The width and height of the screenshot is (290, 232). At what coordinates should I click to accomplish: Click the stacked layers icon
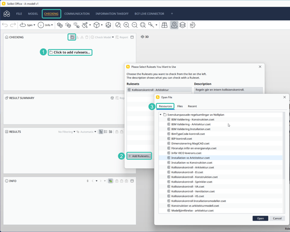point(183,25)
